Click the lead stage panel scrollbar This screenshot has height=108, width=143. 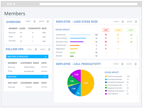coord(137,43)
